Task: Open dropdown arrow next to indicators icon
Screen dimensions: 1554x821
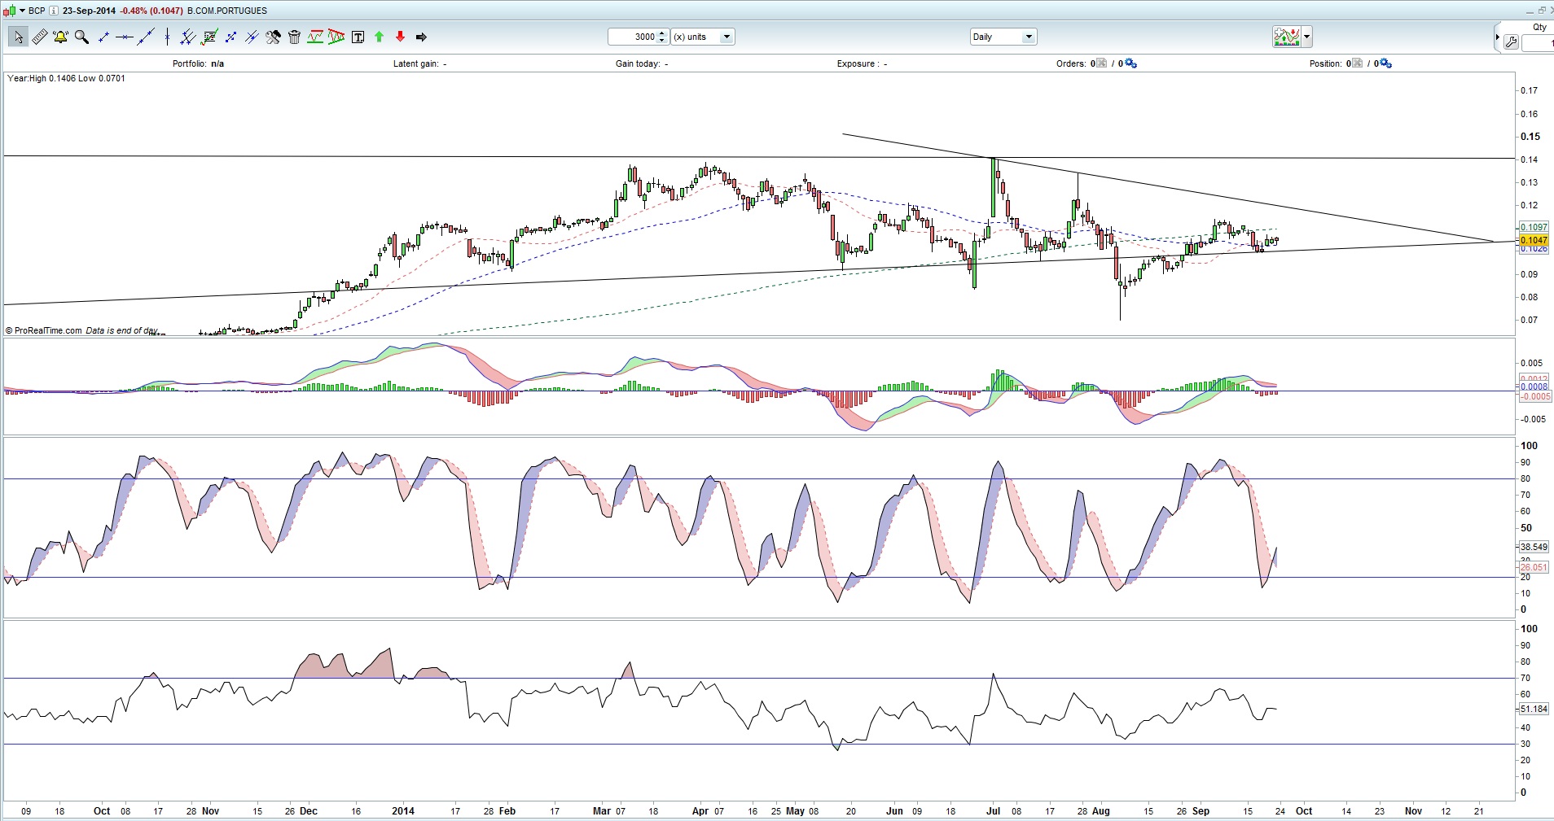Action: [1306, 37]
